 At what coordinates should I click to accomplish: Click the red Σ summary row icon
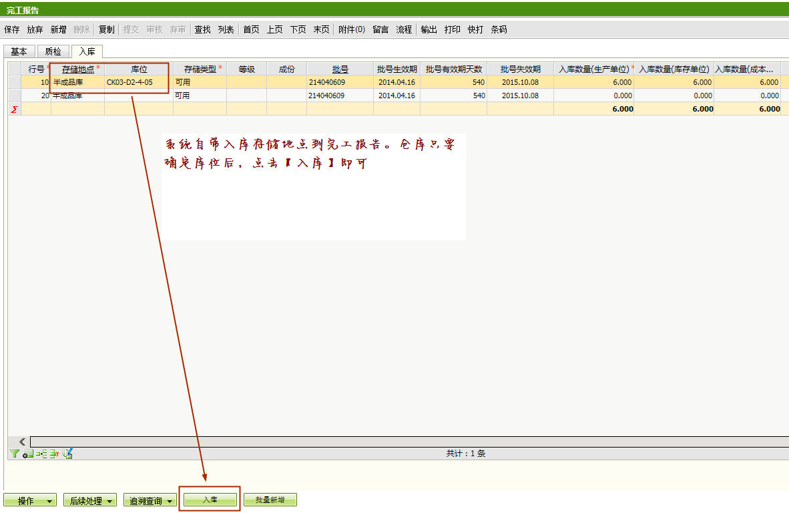[x=14, y=109]
